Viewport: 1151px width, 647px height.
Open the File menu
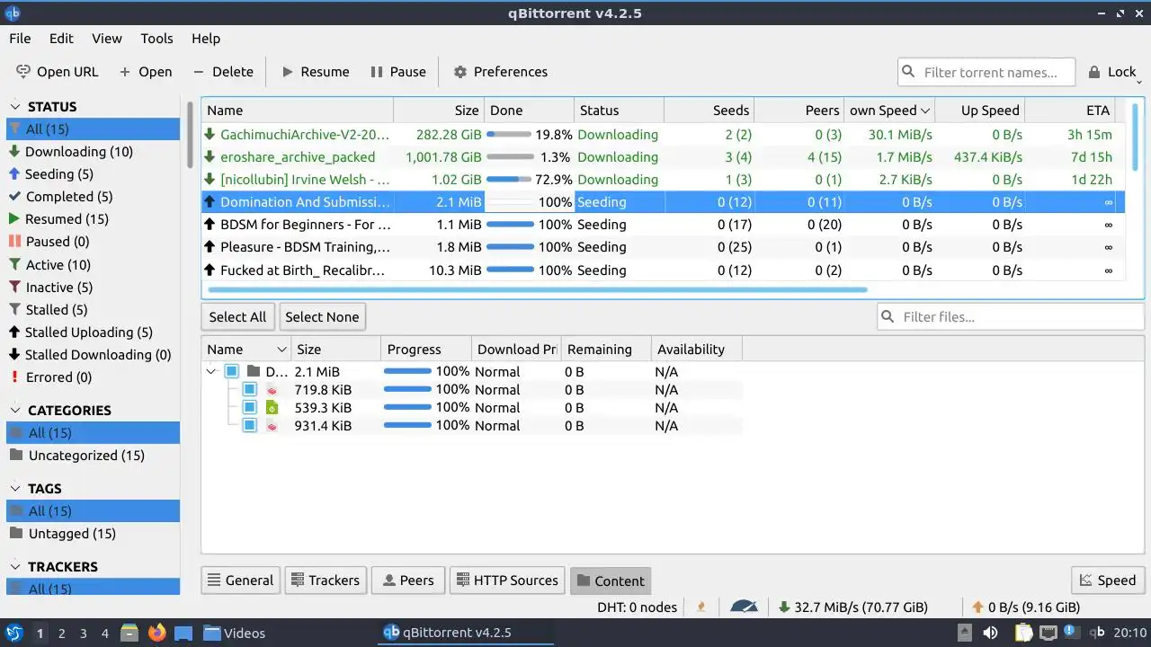click(x=20, y=39)
